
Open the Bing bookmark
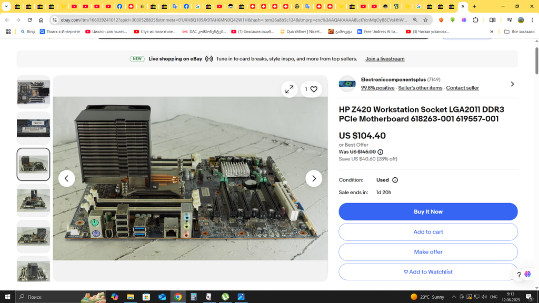(28, 32)
